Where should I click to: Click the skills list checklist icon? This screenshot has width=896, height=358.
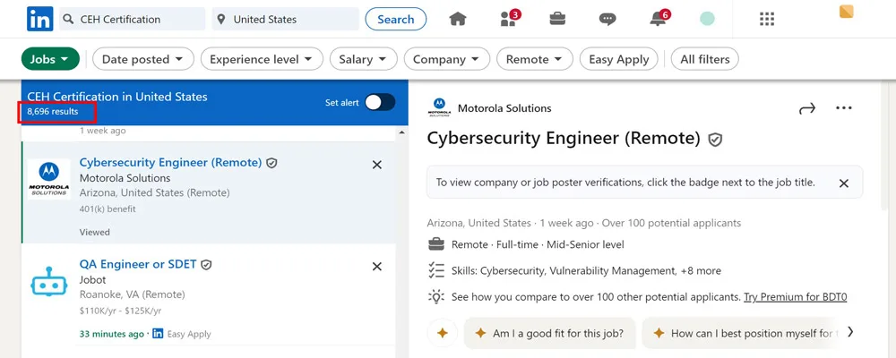coord(436,270)
